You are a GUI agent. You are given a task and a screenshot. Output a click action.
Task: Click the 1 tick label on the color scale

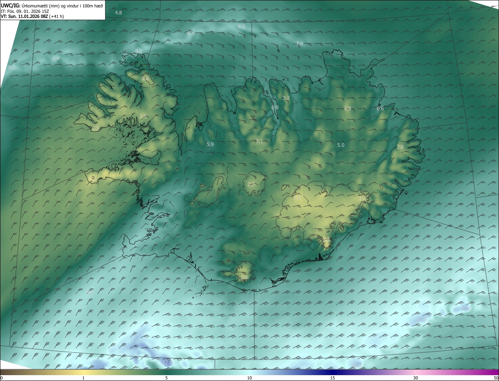[x=83, y=378]
